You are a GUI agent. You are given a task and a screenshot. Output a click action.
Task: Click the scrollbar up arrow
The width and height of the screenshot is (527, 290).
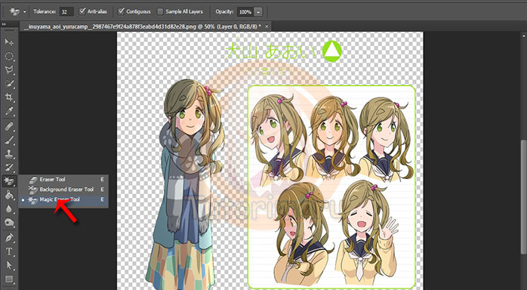coord(524,35)
